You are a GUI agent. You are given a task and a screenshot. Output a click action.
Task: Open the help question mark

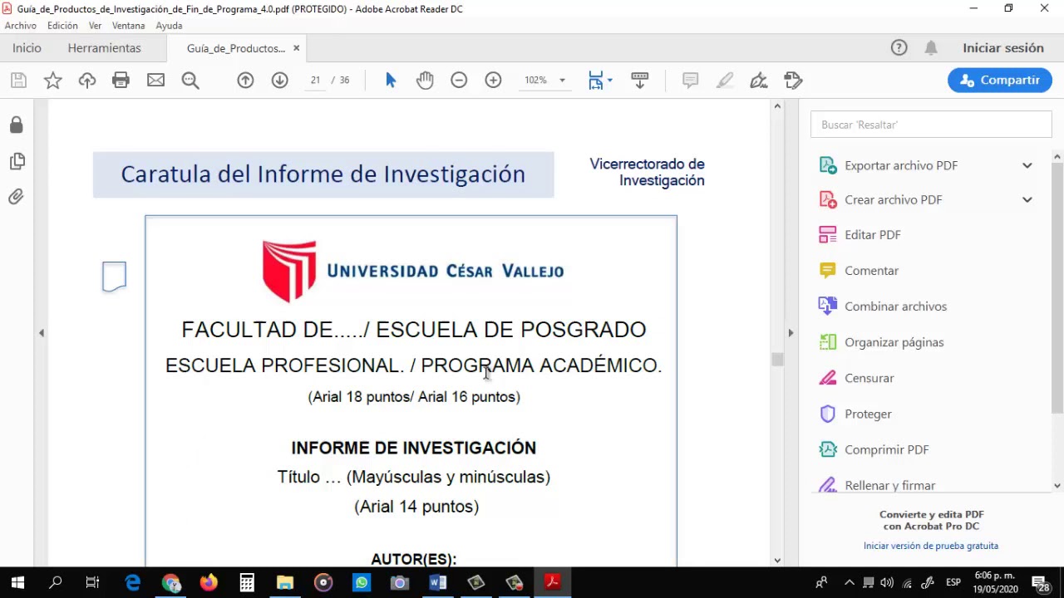coord(899,48)
